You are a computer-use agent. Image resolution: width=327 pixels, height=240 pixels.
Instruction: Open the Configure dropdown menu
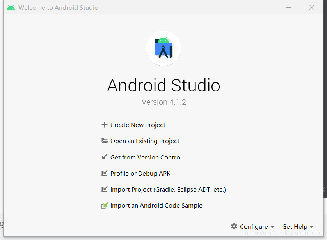(253, 226)
